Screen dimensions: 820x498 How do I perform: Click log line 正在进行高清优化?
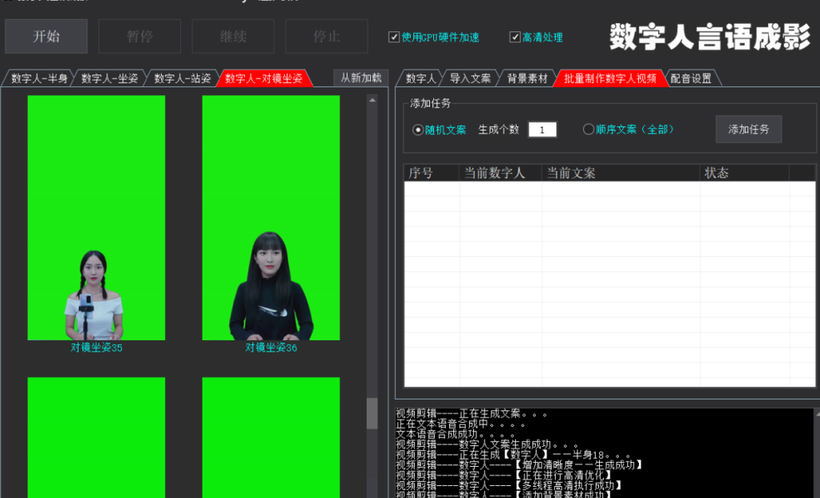click(x=504, y=475)
